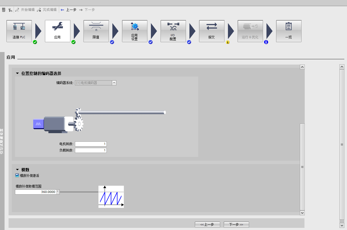Screen dimensions: 347x230
Task: Click 开始编辑 in the toolbar
Action: click(x=25, y=10)
